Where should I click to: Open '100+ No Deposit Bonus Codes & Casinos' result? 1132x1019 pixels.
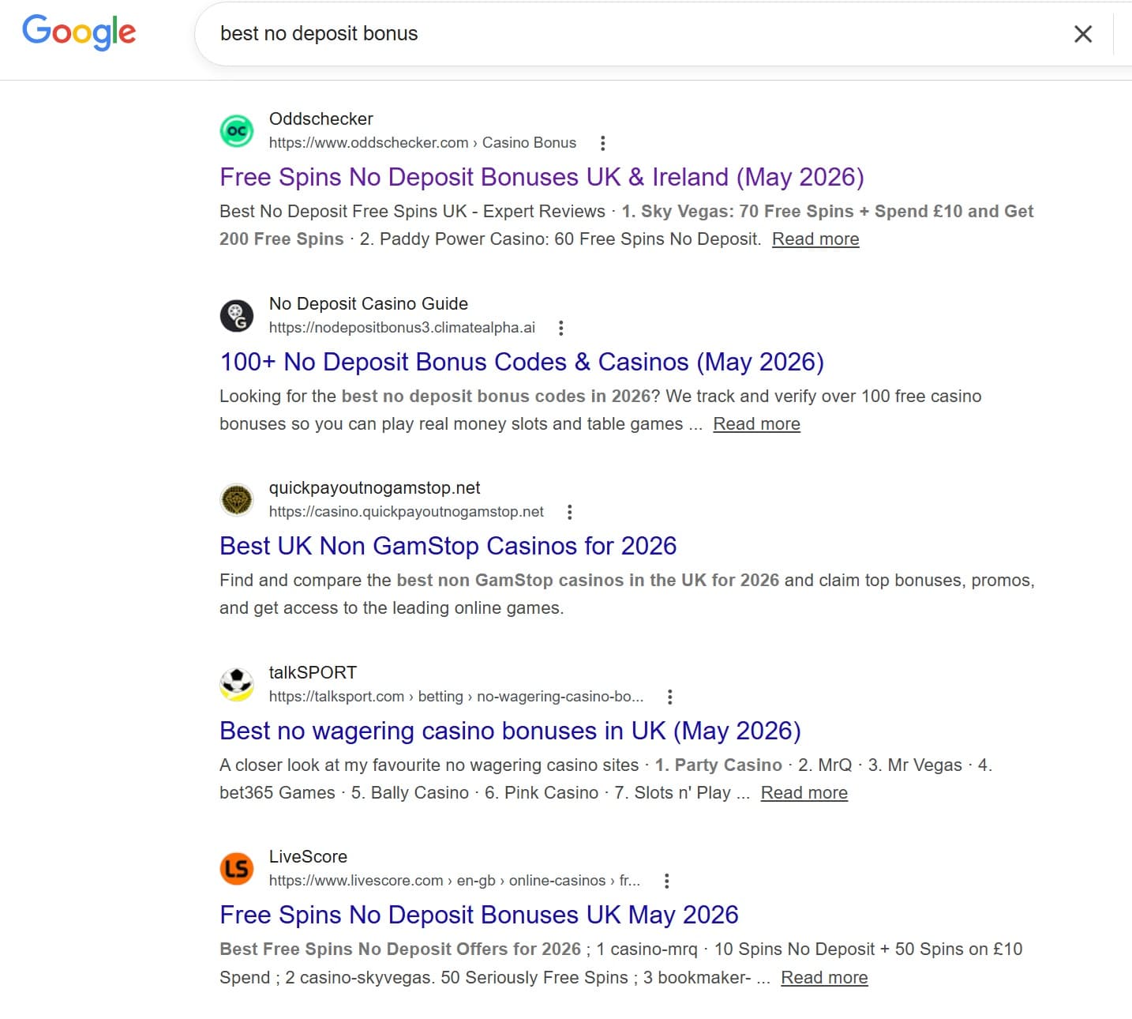coord(522,362)
